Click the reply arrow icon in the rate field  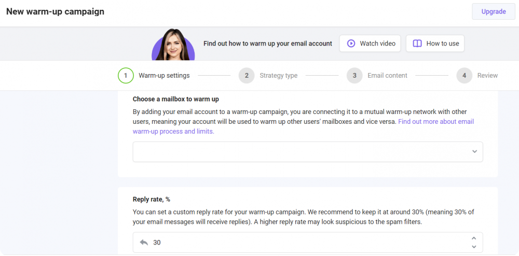pos(144,243)
